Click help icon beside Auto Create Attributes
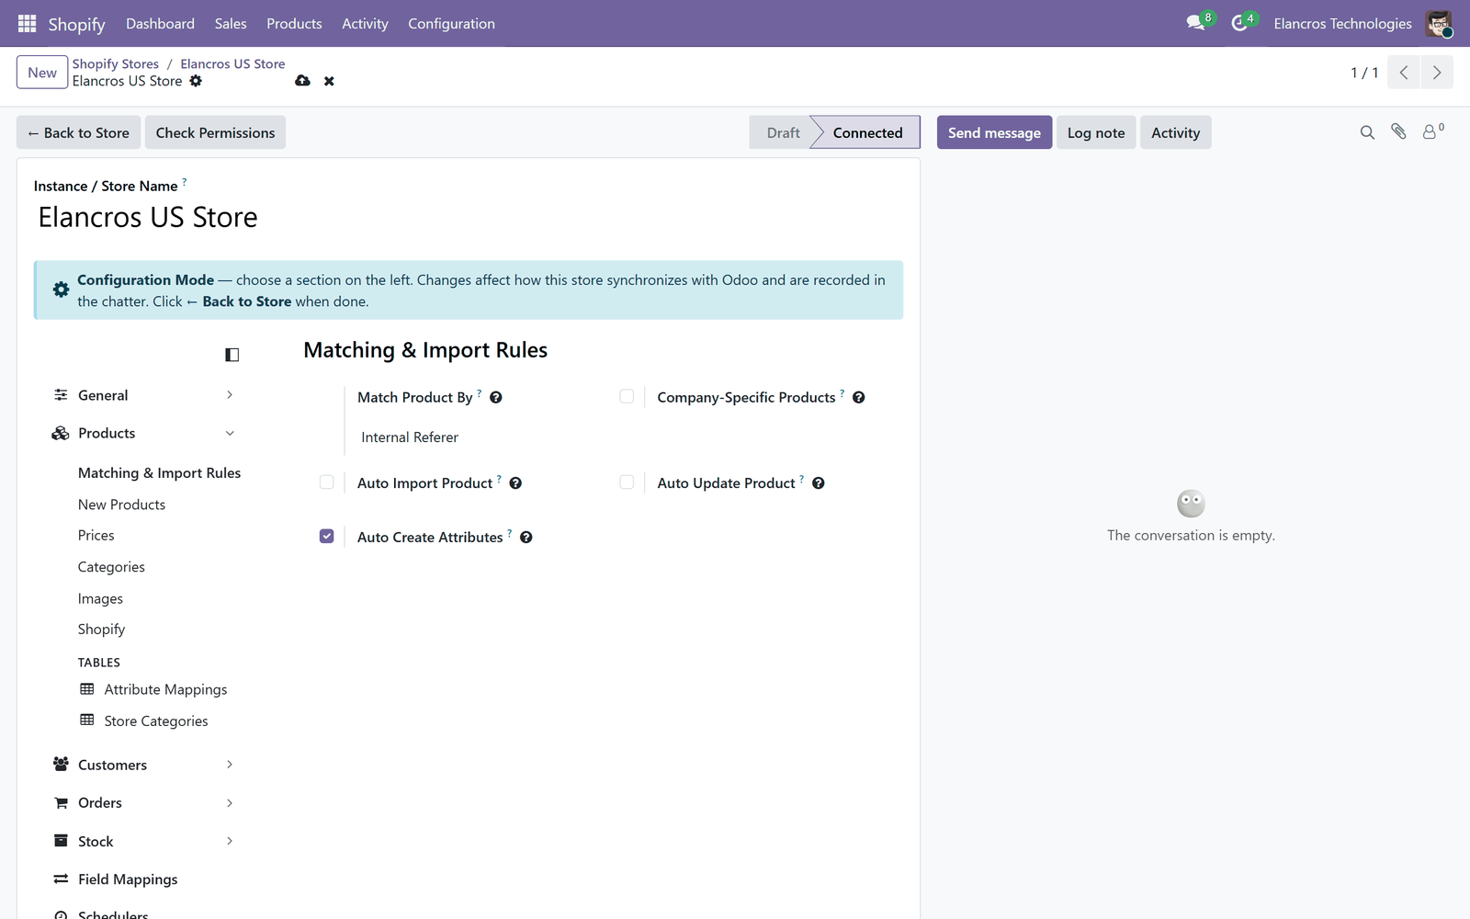 point(526,538)
